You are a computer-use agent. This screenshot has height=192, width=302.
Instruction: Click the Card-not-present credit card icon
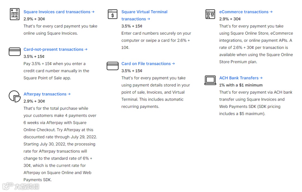pyautogui.click(x=15, y=52)
